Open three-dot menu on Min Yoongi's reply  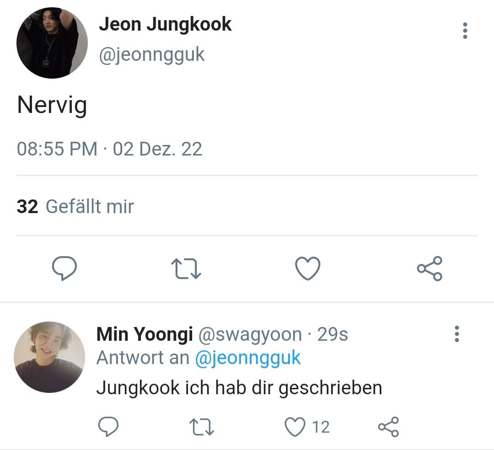(457, 334)
